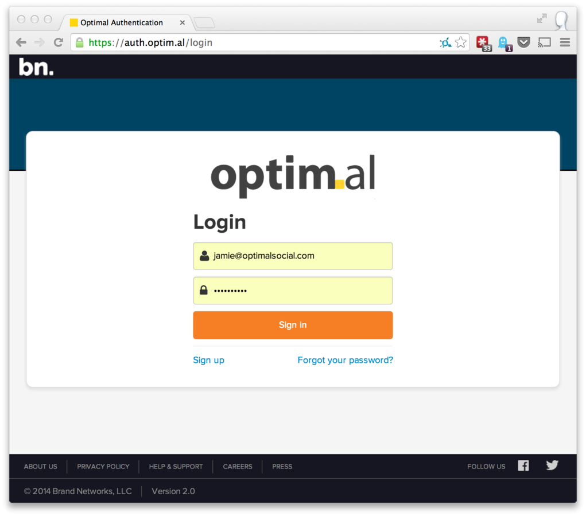This screenshot has height=516, width=586.
Task: Open the PRIVACY POLICY footer link
Action: (103, 467)
